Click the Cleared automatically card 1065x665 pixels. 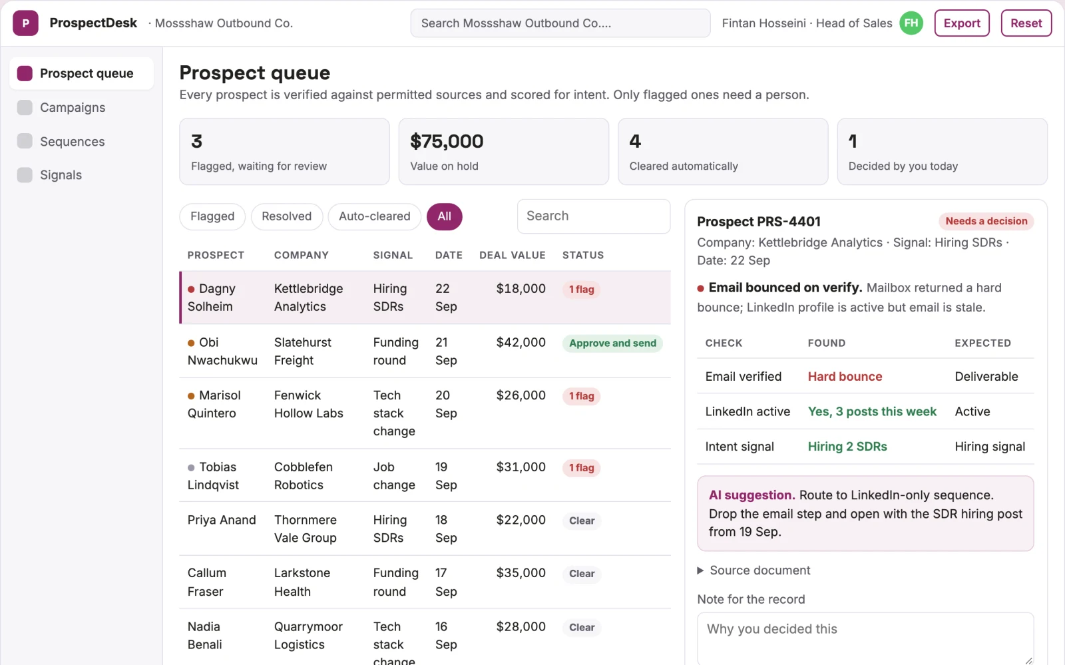(x=723, y=152)
